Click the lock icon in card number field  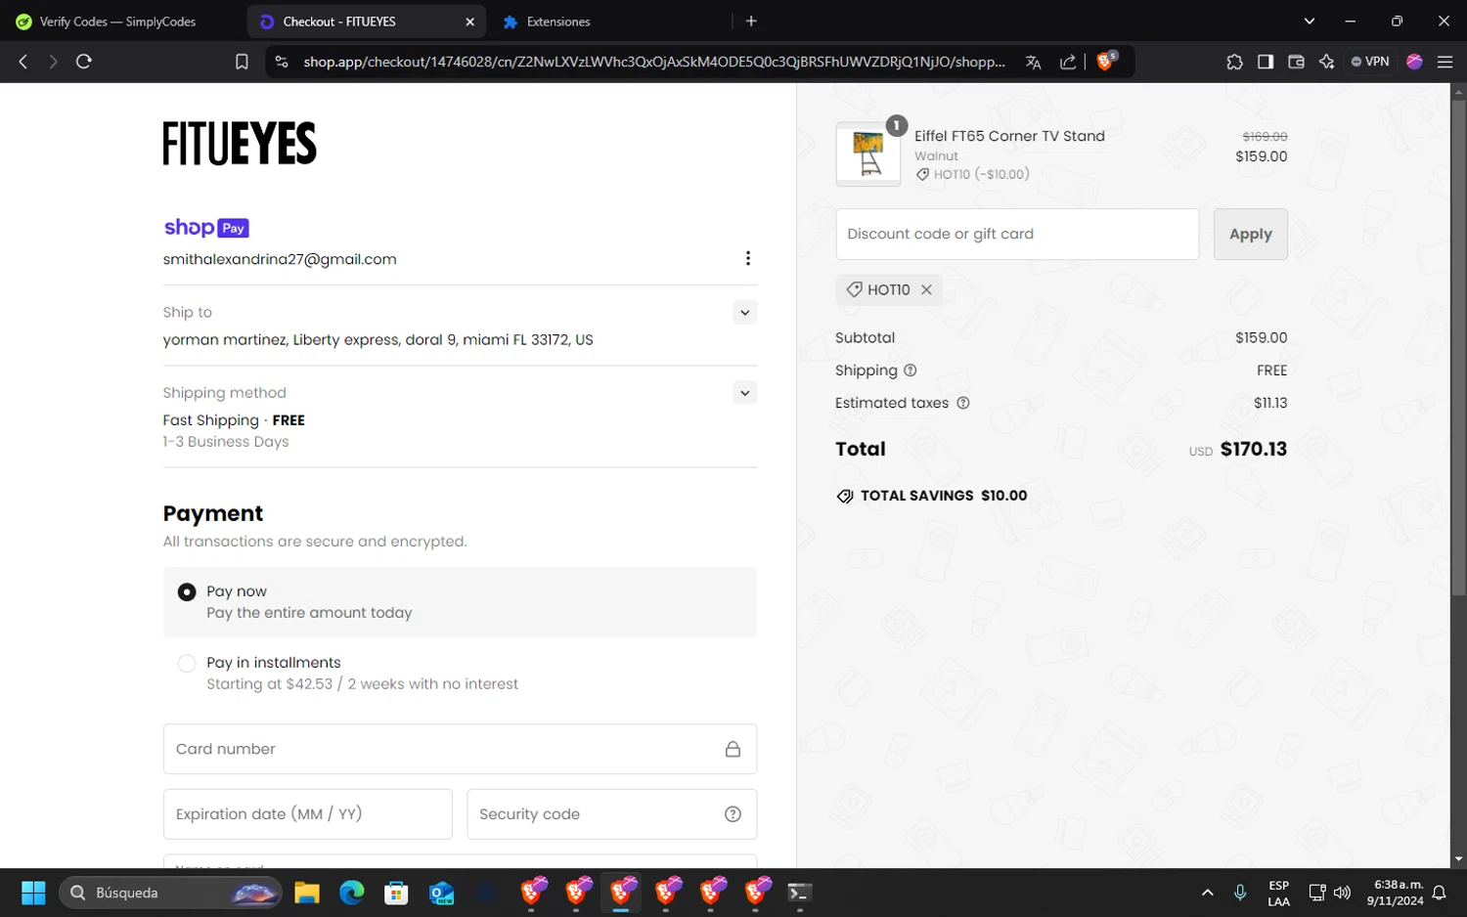coord(733,749)
